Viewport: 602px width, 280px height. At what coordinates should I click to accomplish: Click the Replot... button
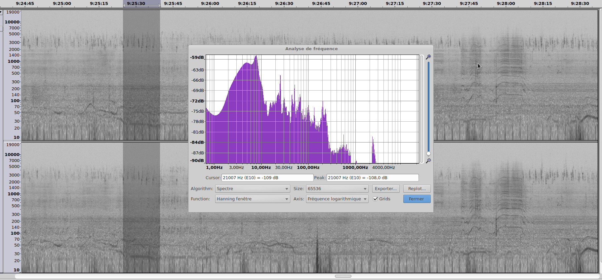[417, 189]
